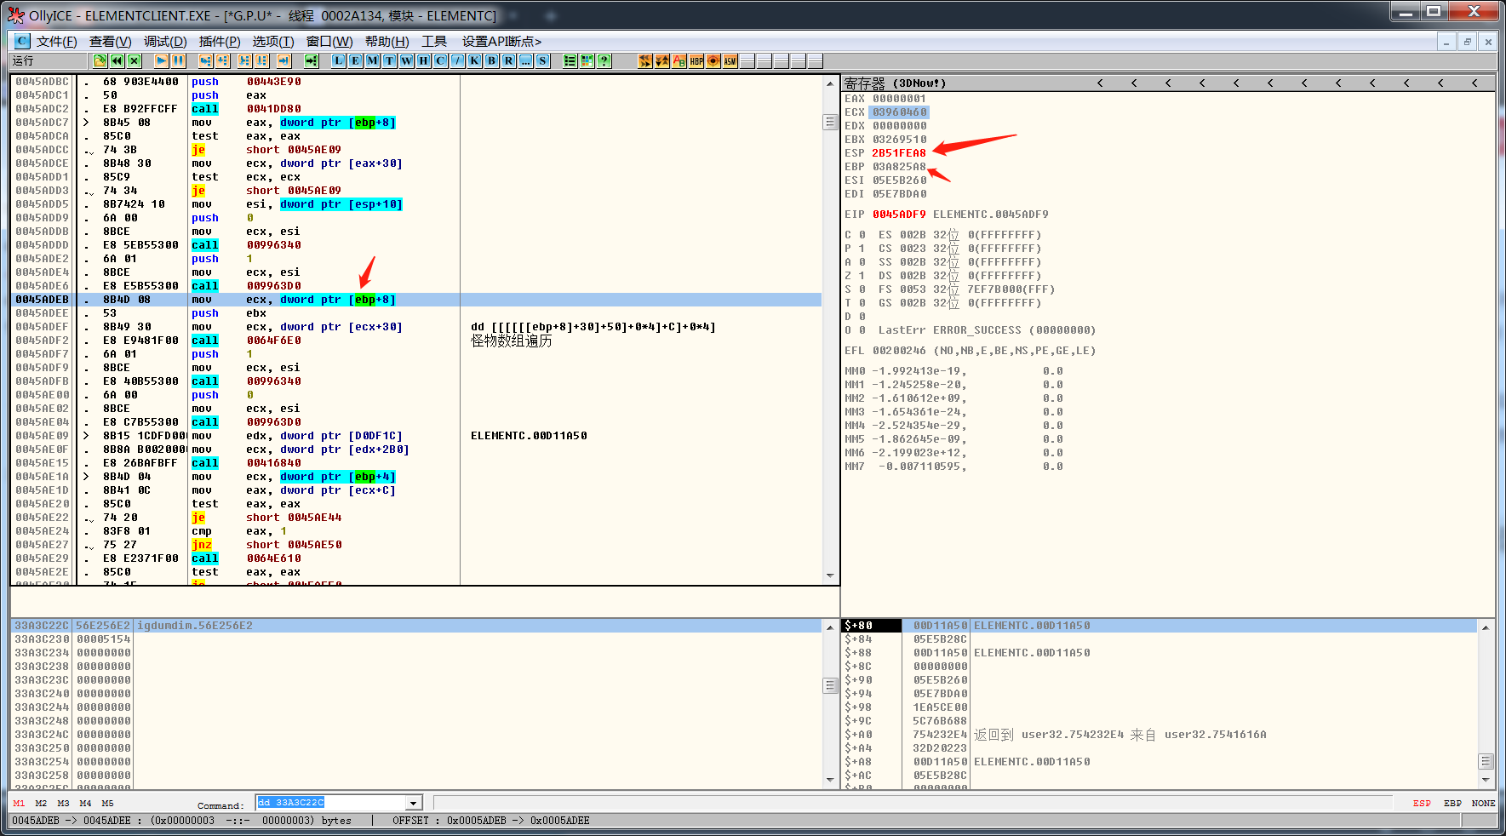Select the highlighted 0045ADEB disassembly row address
This screenshot has height=836, width=1506.
[x=42, y=300]
